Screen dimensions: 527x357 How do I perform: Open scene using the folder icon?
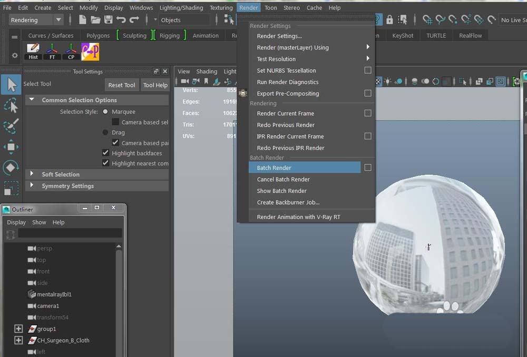(x=95, y=20)
